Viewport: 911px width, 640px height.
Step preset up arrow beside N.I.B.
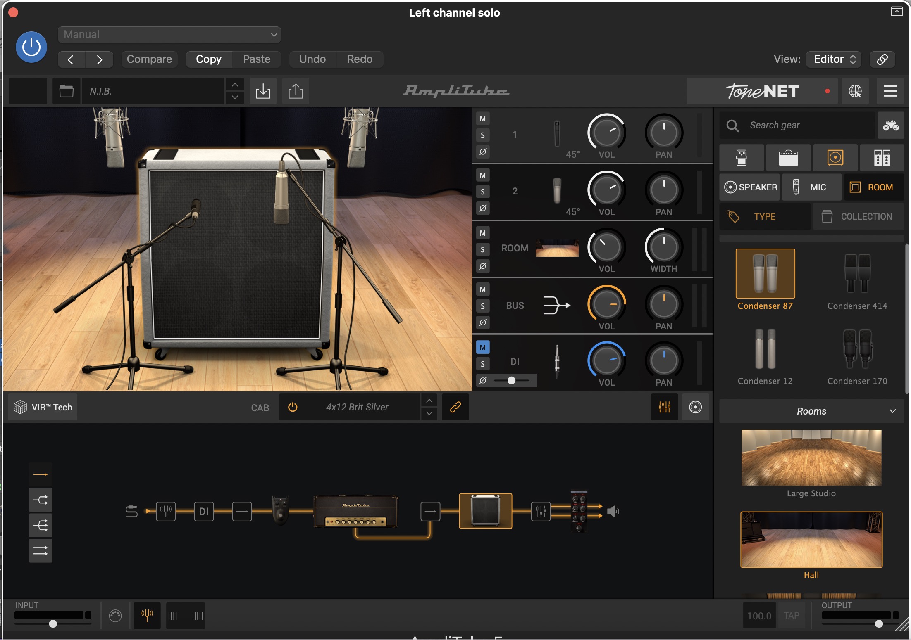(x=235, y=85)
